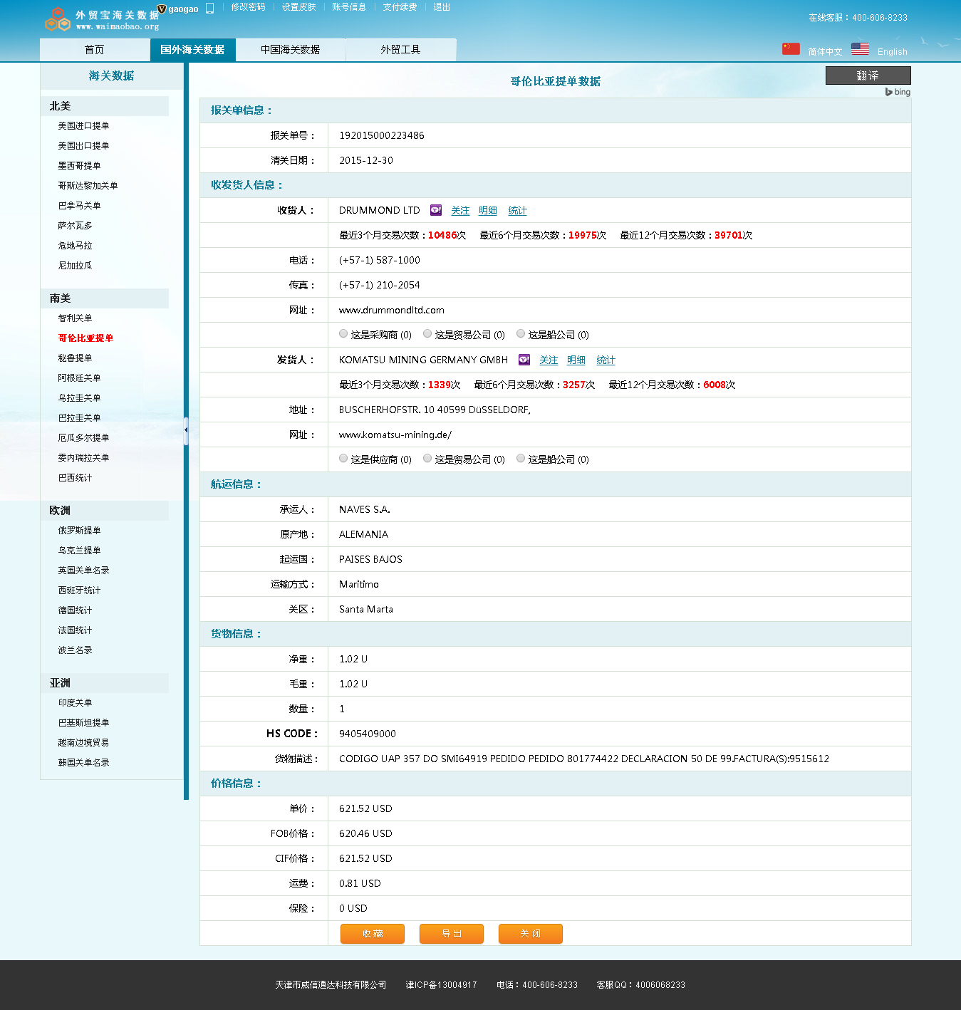
Task: Click the purple icon next to DRUMMOND LTD
Action: click(x=436, y=210)
